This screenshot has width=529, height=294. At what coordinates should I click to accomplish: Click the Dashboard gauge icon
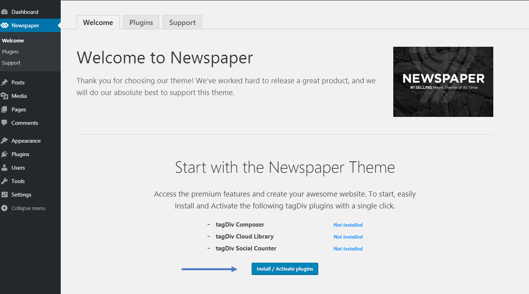tap(4, 12)
